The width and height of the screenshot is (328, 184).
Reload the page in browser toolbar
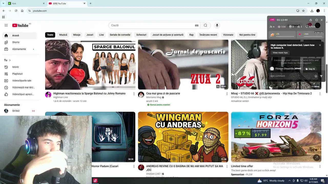pyautogui.click(x=16, y=11)
